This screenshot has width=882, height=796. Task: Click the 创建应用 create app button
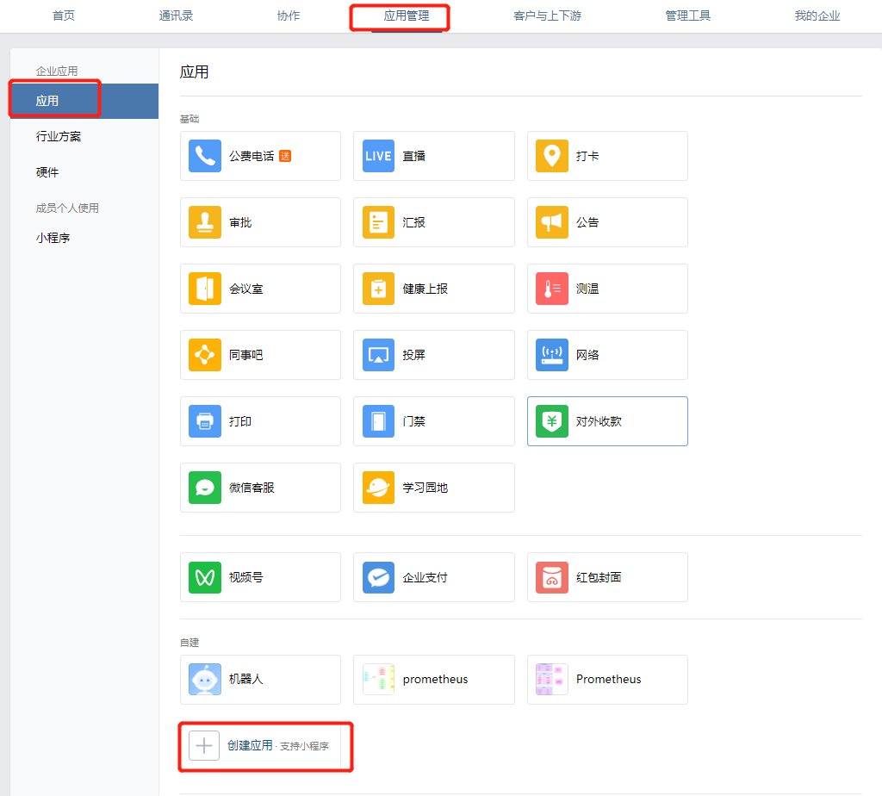264,745
